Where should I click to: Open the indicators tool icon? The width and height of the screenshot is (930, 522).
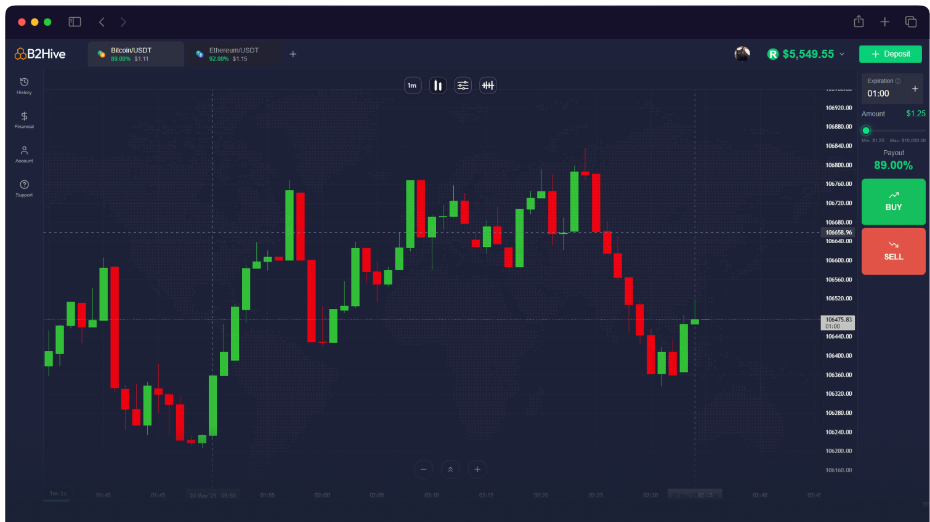488,86
